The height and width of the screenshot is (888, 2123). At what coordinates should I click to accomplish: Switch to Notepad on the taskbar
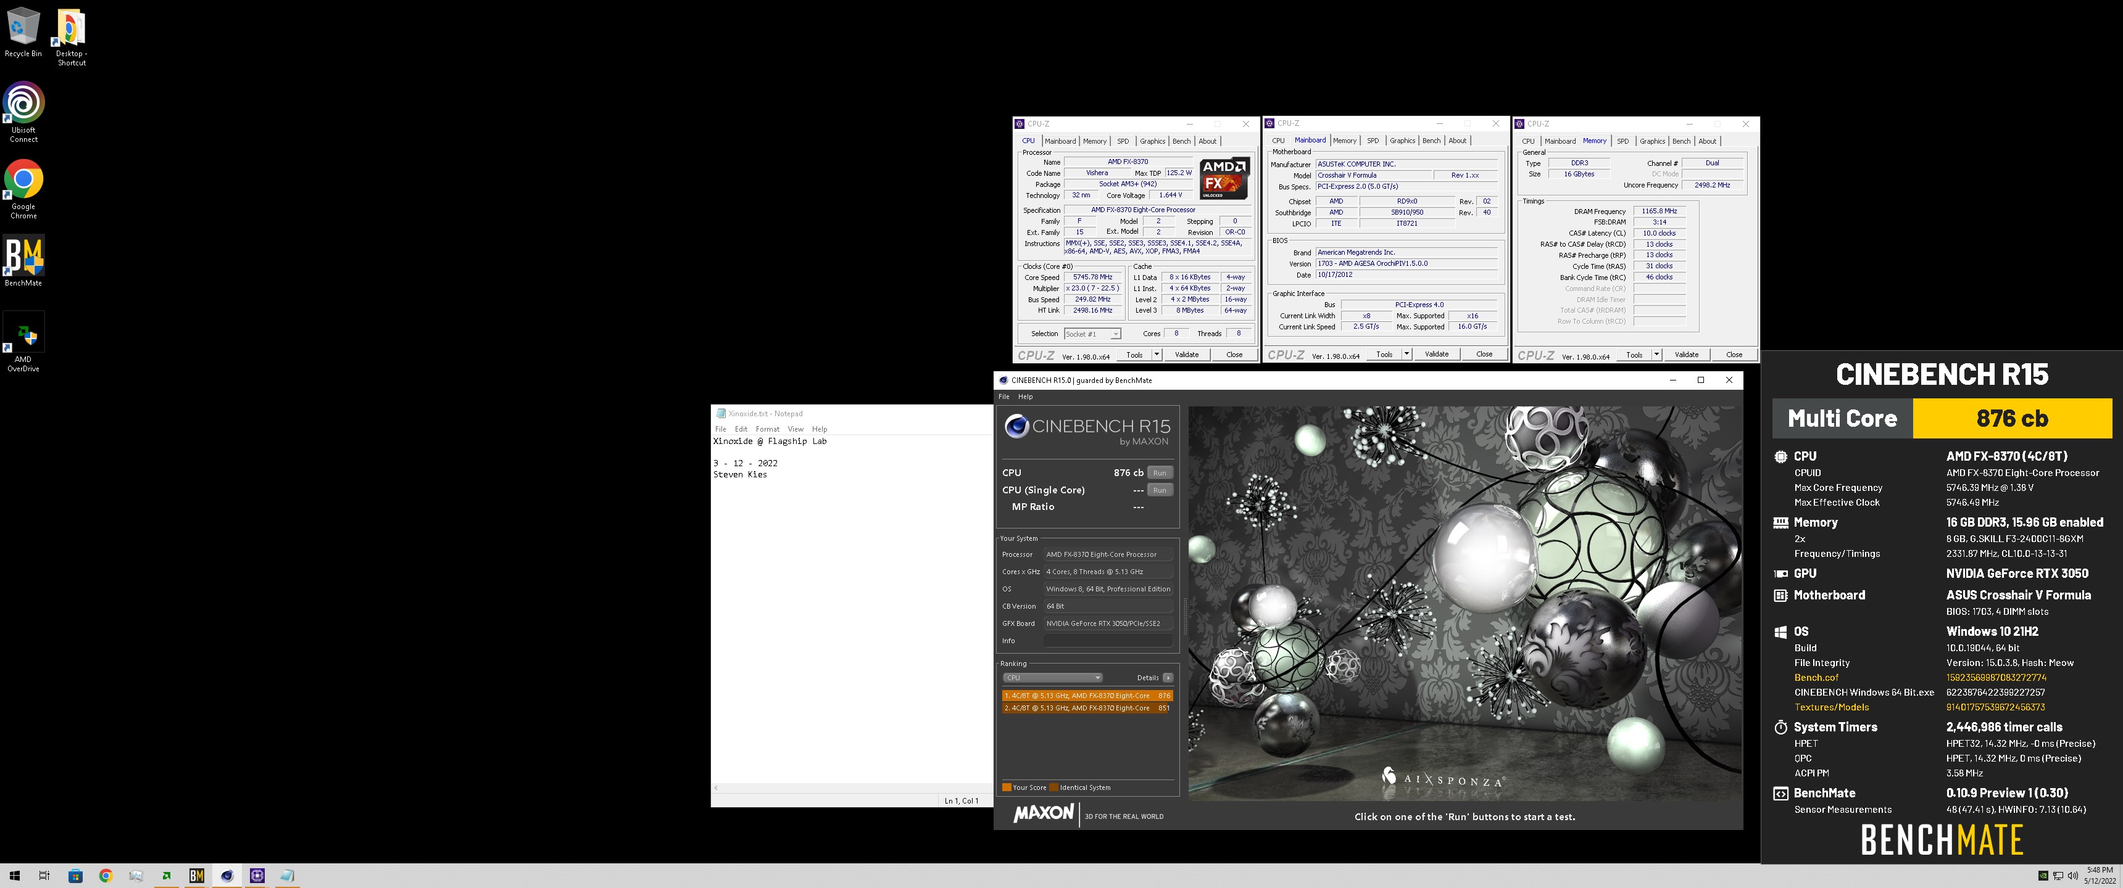pos(287,876)
